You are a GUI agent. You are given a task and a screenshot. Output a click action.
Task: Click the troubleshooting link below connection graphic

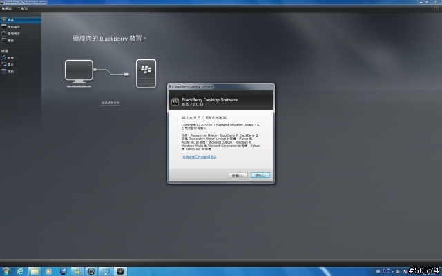tap(110, 103)
